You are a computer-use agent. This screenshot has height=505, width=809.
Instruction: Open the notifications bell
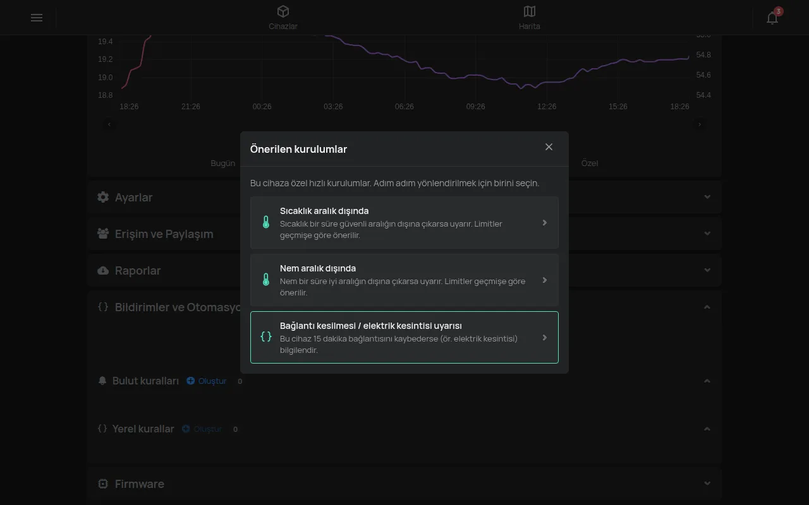click(x=772, y=18)
